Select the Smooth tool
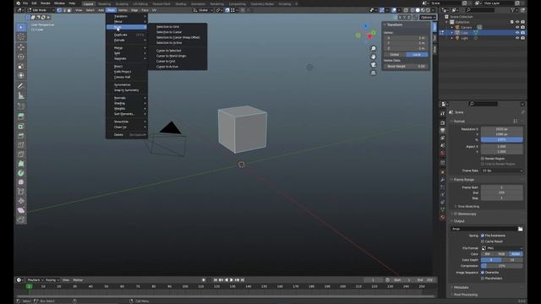The image size is (541, 304). pos(21,182)
